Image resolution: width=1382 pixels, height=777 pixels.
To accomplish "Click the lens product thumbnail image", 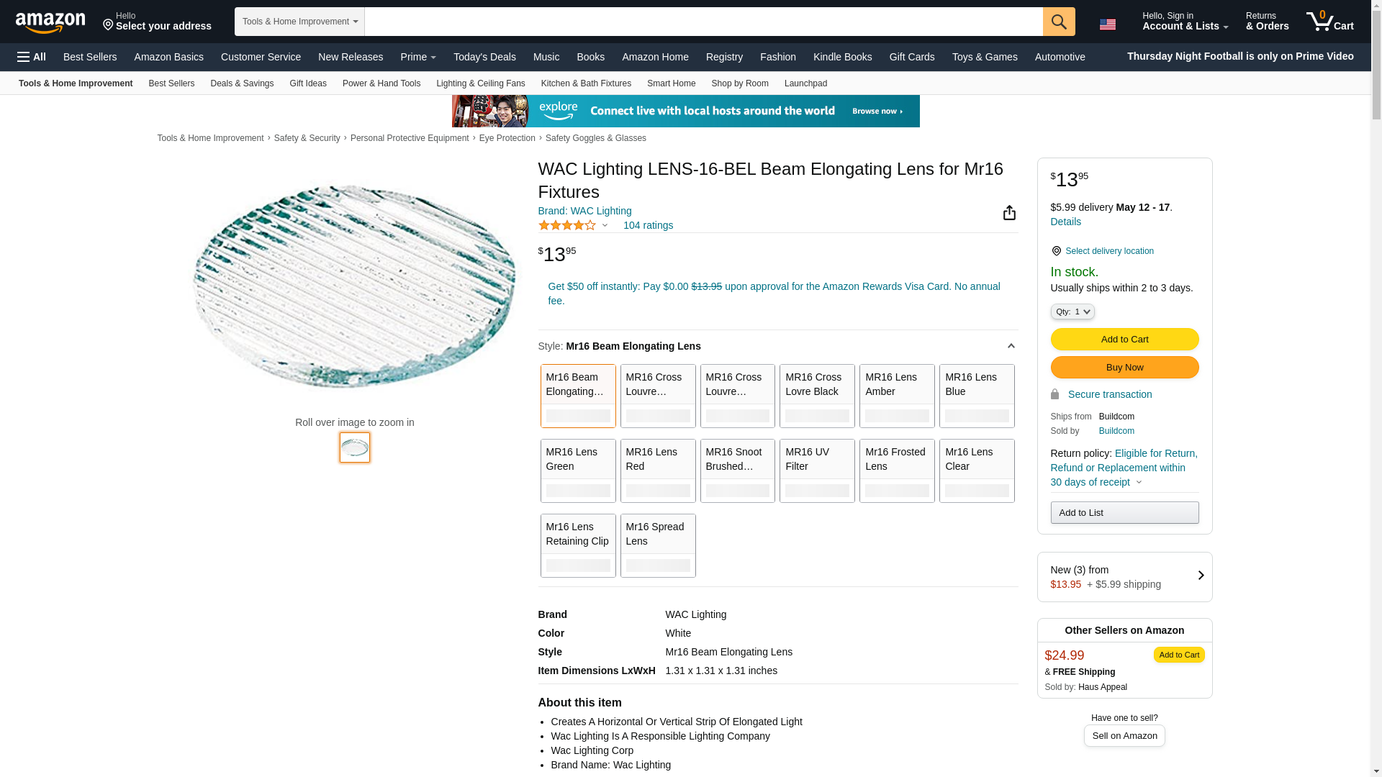I will tap(355, 447).
